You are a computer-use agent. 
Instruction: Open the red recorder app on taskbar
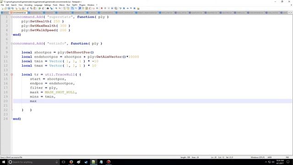click(x=109, y=162)
